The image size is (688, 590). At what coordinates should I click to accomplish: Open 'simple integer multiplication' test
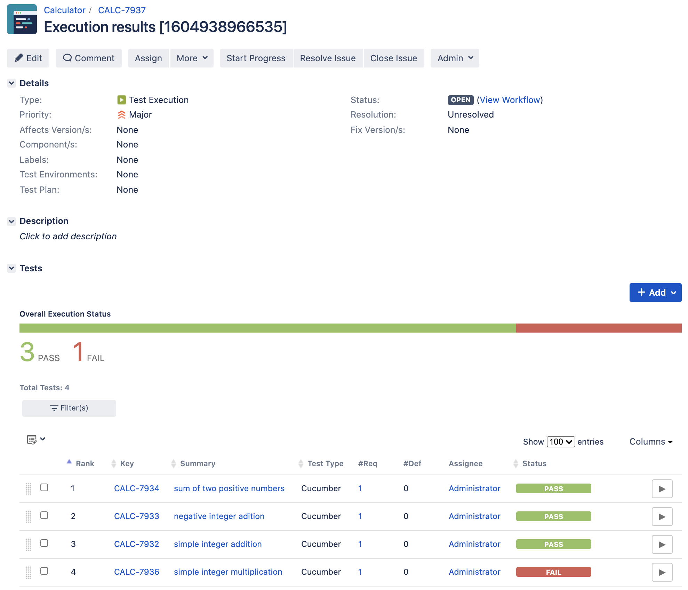point(228,572)
